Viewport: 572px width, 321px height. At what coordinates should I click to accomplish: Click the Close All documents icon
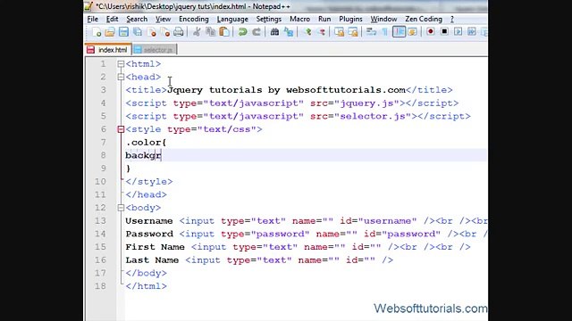(x=164, y=32)
